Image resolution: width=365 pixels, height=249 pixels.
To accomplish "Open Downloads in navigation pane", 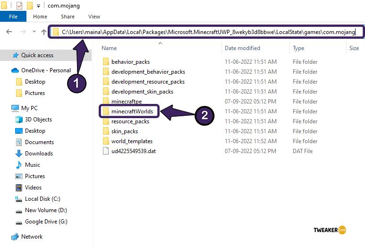I will pos(39,154).
